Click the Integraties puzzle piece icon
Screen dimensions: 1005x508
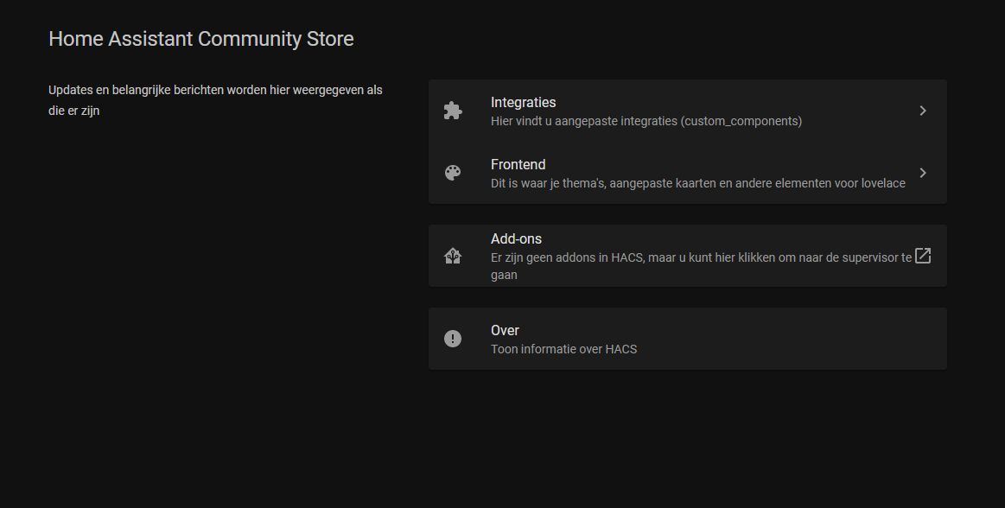[x=453, y=111]
